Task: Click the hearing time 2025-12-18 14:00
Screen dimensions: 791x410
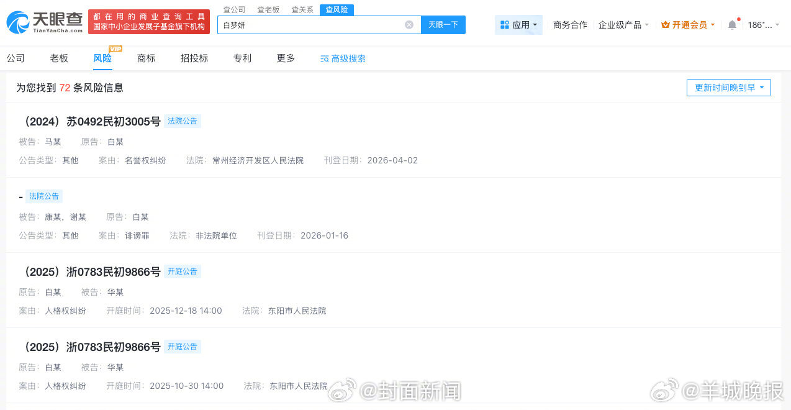Action: (186, 311)
